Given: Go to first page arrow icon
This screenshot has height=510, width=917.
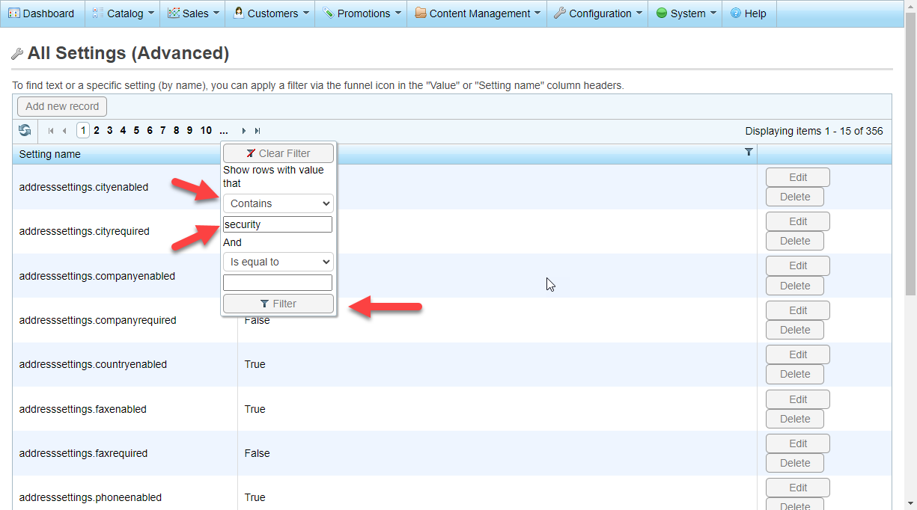Looking at the screenshot, I should pos(51,131).
